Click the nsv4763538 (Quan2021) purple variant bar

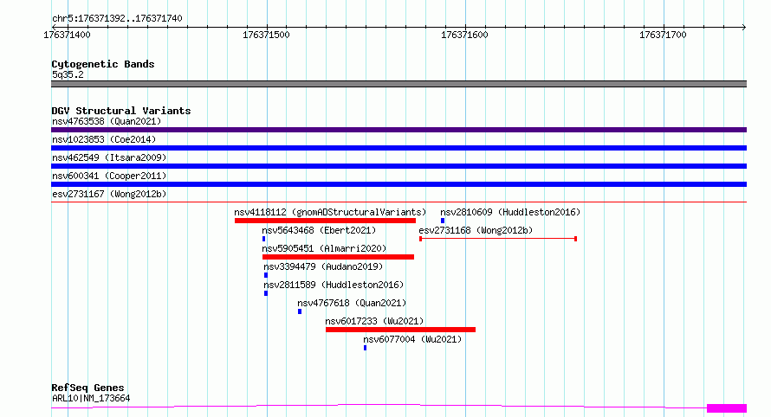click(398, 130)
